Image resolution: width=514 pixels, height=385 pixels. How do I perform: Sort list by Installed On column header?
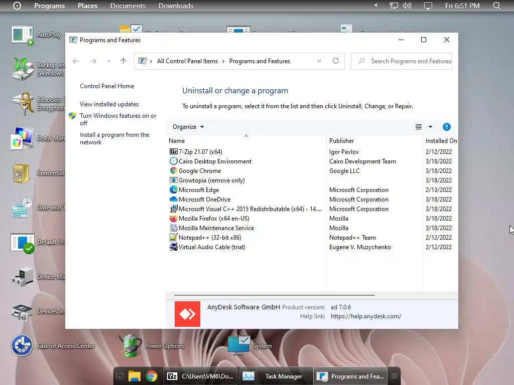click(441, 141)
